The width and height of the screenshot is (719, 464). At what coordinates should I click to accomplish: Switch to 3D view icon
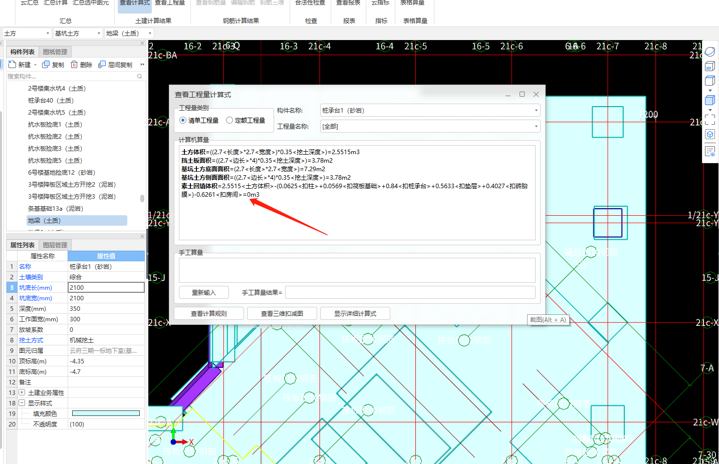709,67
